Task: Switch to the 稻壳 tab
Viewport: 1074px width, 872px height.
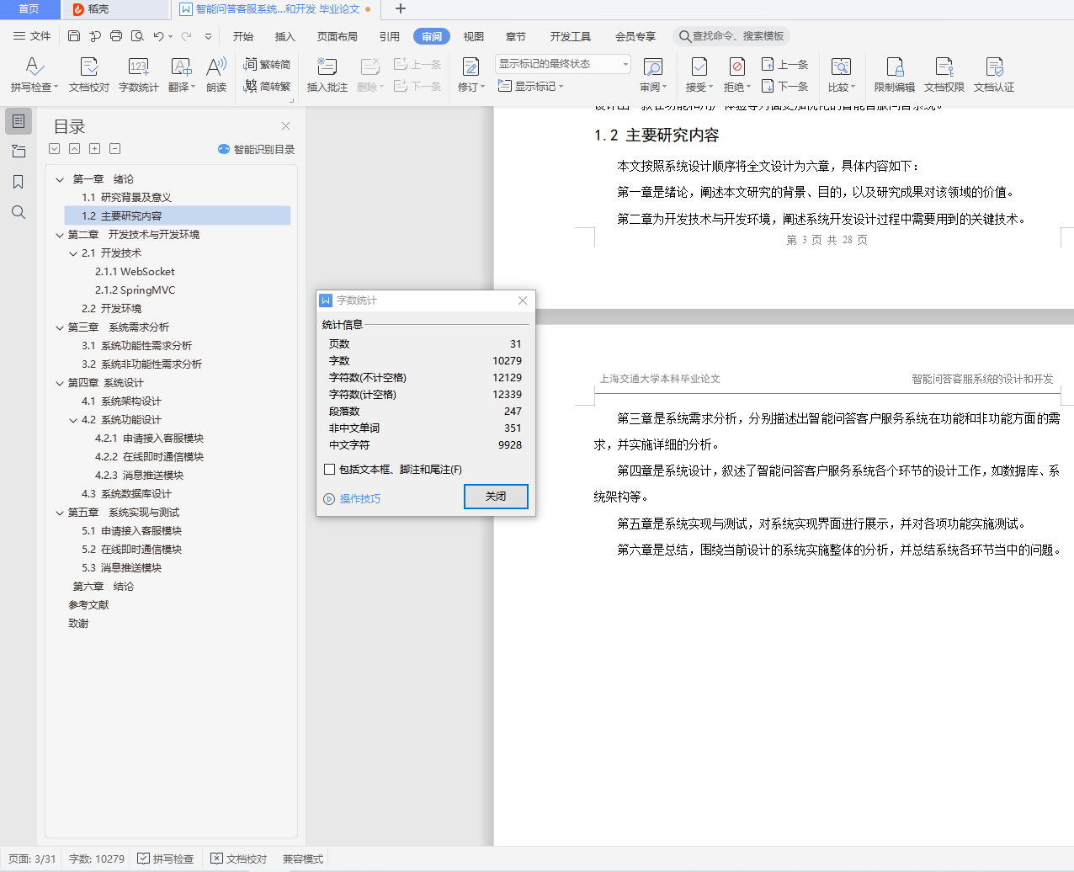Action: coord(114,9)
